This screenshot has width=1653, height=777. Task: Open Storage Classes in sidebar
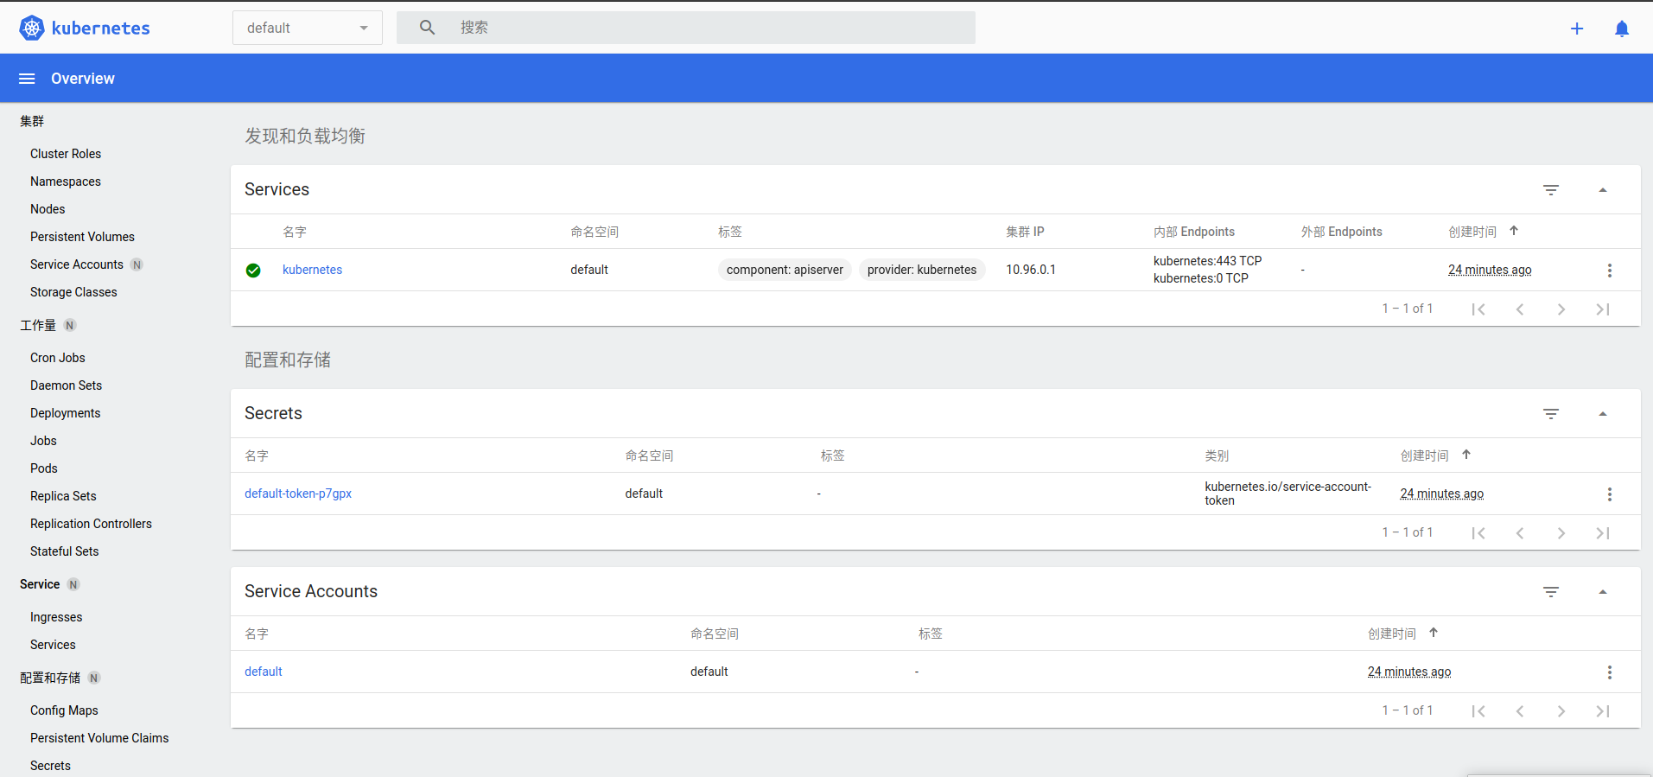(73, 292)
